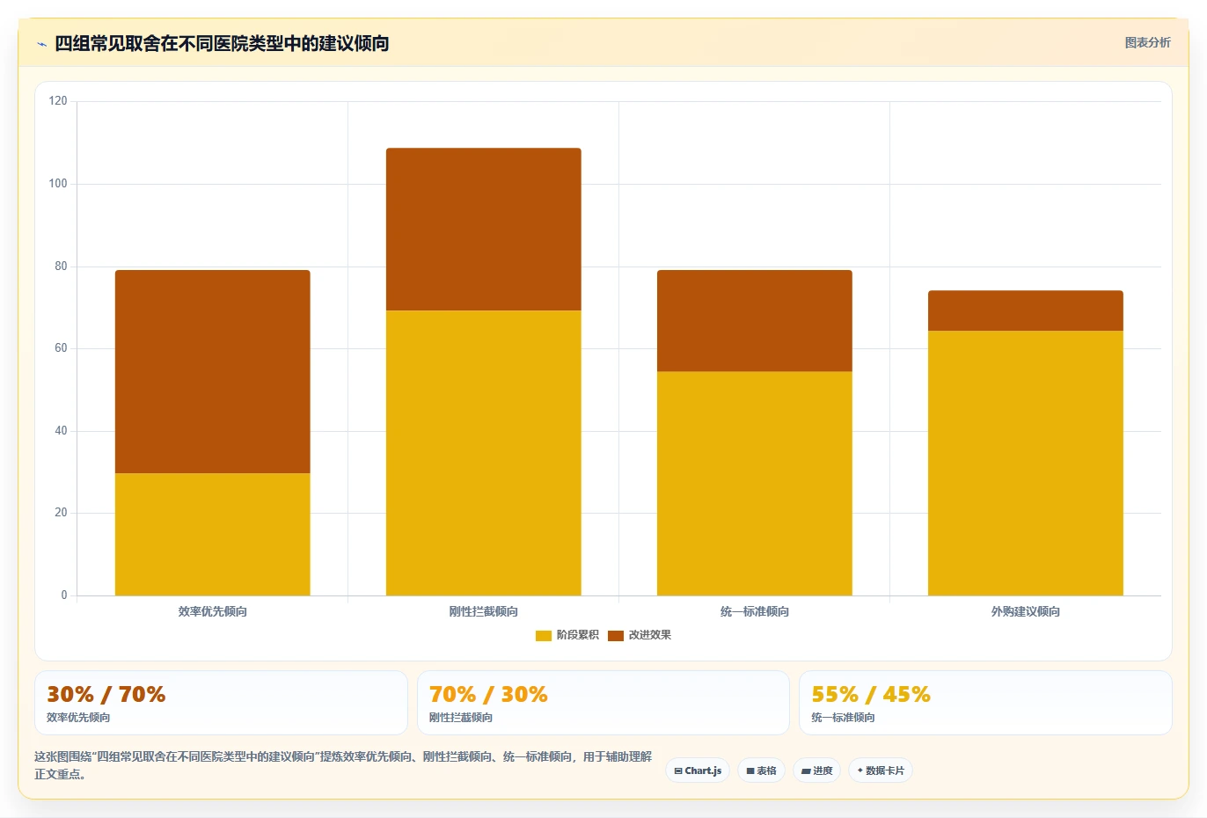Select the 表格 tag chip
1207x818 pixels.
[x=761, y=771]
